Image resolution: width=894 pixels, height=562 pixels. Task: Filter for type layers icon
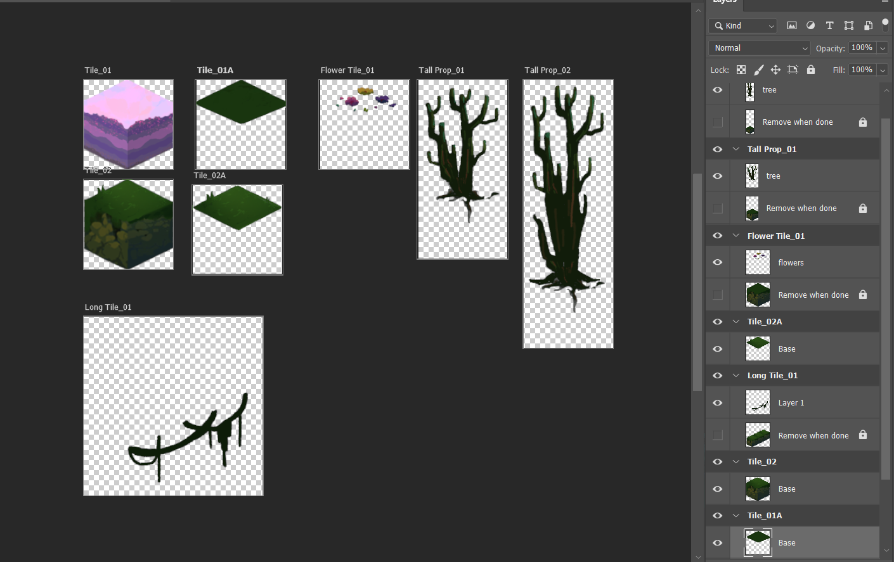[829, 26]
